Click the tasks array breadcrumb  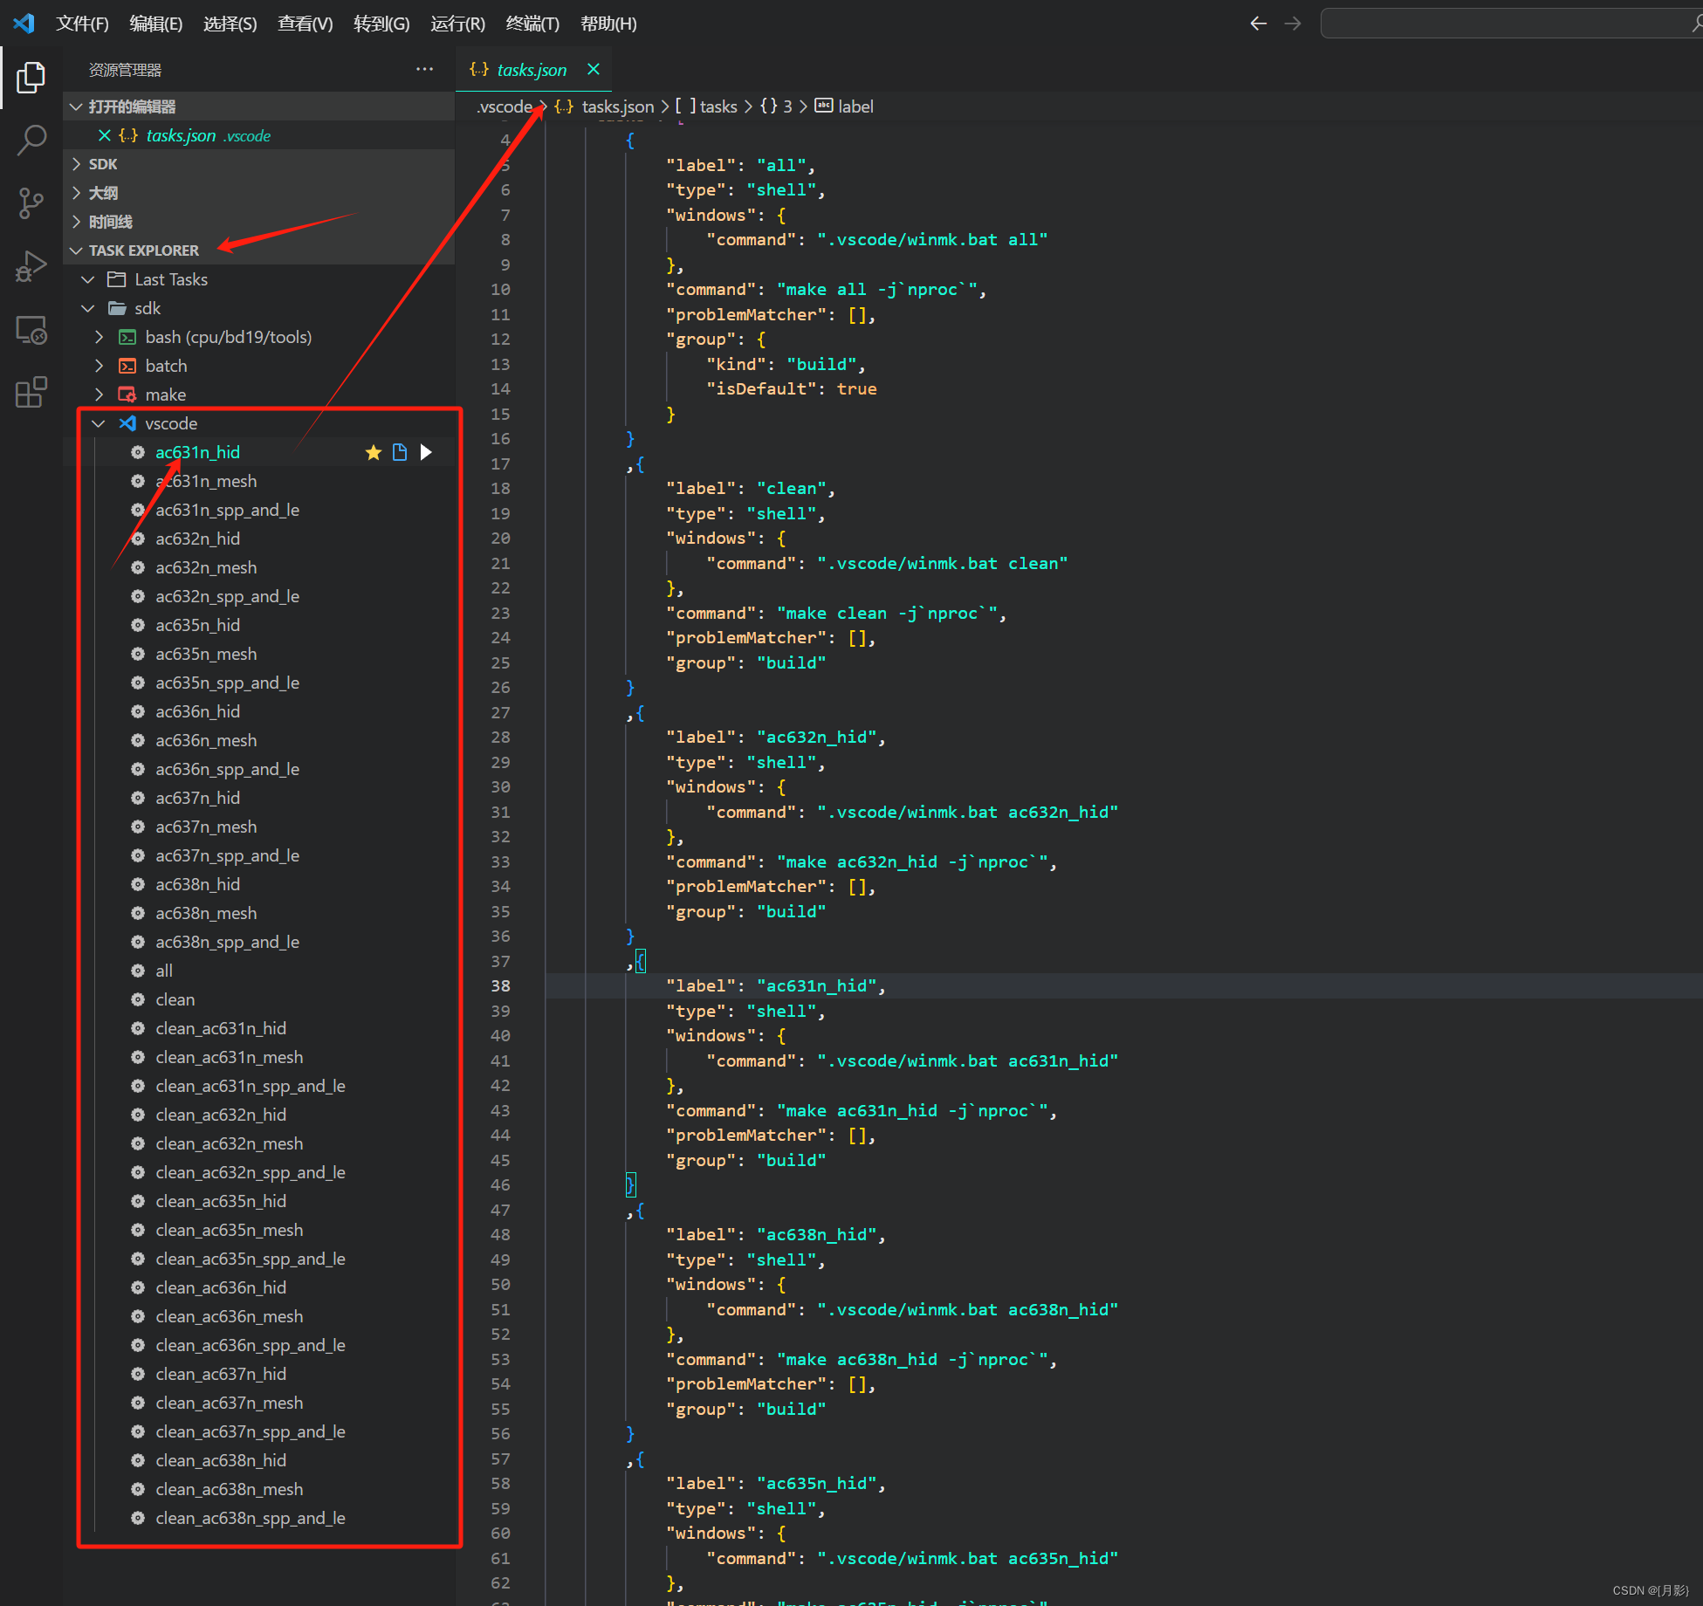(x=707, y=106)
